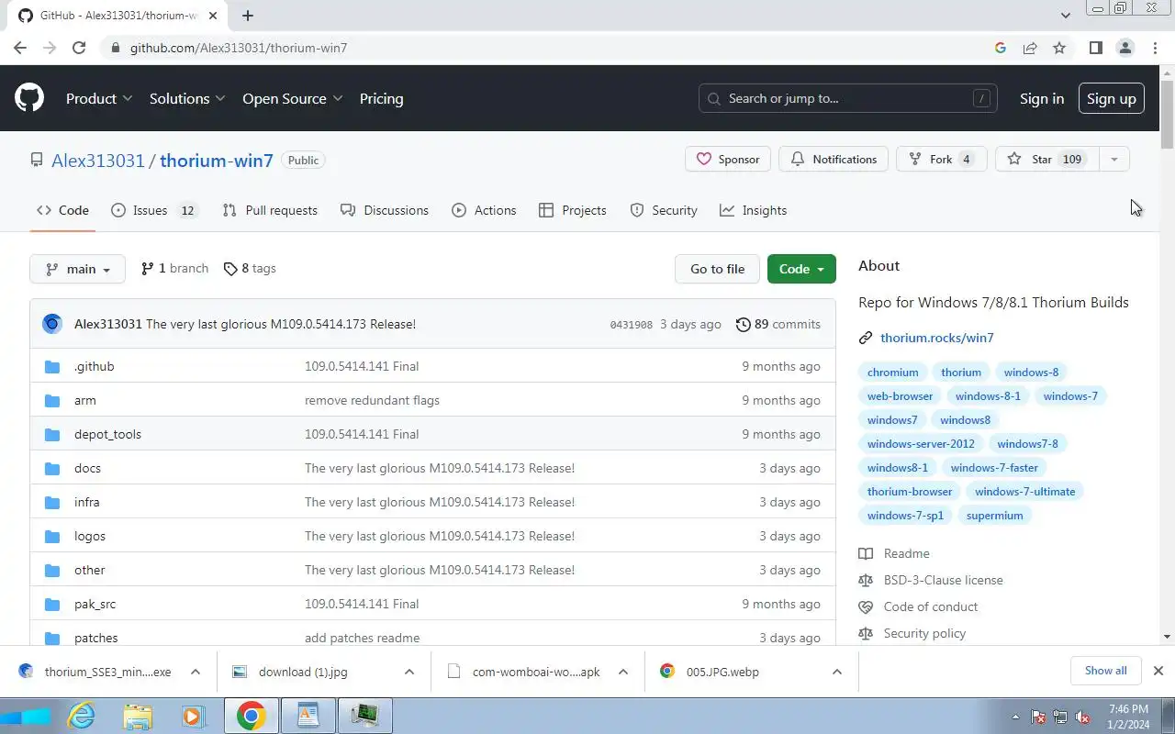Click the book icon next to Readme

coord(866,553)
